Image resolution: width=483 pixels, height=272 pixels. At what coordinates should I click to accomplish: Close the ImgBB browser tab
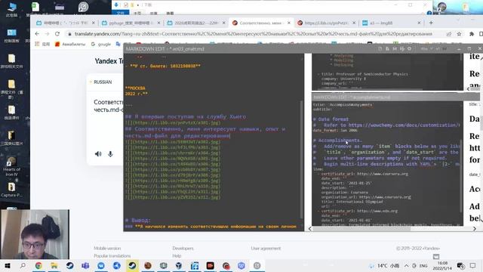419,23
